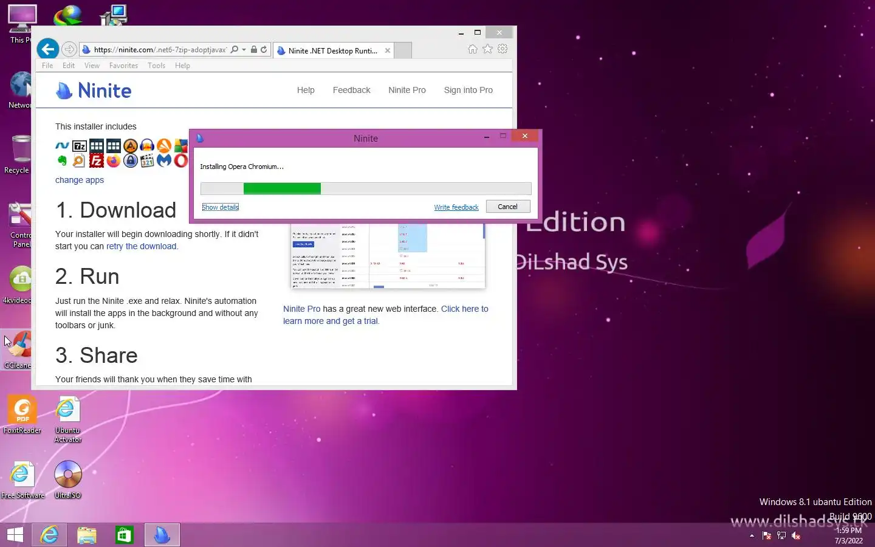Expand the address bar dropdown arrow

point(244,50)
